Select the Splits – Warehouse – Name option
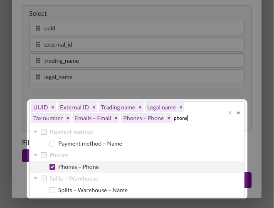Screen dimensions: 274x208 pos(93,190)
